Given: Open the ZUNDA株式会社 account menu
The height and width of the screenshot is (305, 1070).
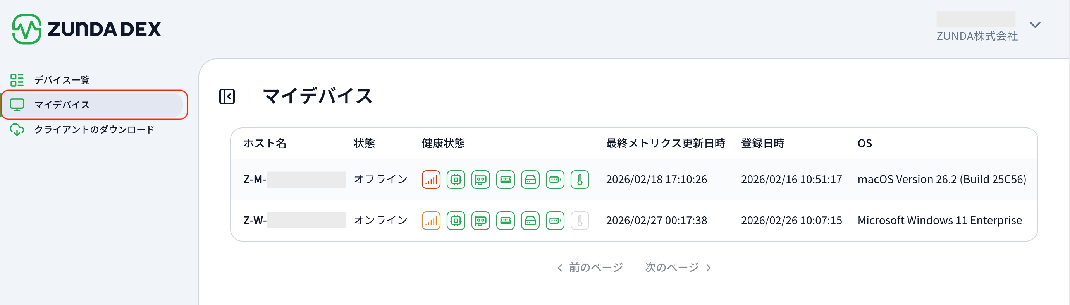Looking at the screenshot, I should (x=977, y=36).
